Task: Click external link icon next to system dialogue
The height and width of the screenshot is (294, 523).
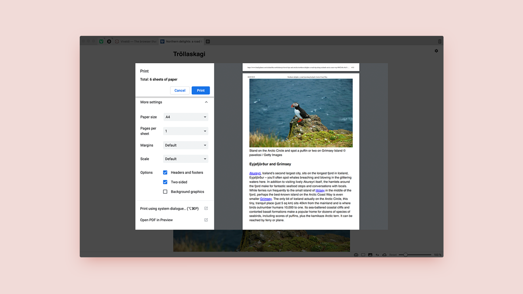Action: pos(206,209)
